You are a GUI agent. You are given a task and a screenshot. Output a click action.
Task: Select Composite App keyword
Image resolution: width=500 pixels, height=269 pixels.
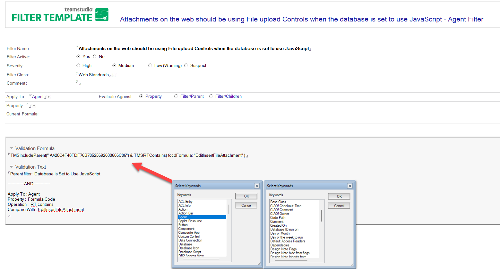coord(189,232)
